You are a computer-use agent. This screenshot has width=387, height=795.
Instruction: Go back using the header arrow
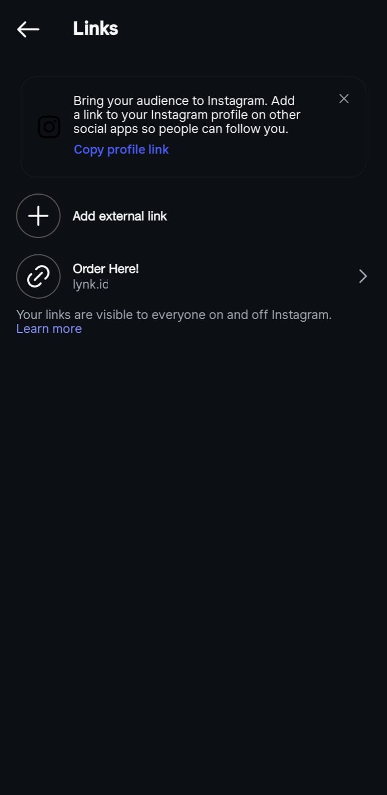28,29
